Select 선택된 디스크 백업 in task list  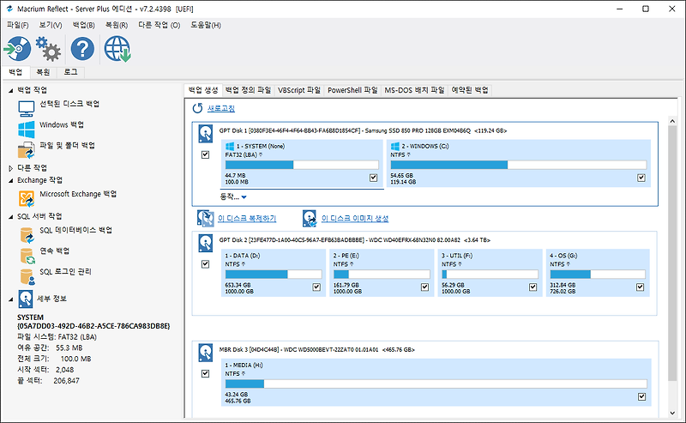[x=69, y=104]
